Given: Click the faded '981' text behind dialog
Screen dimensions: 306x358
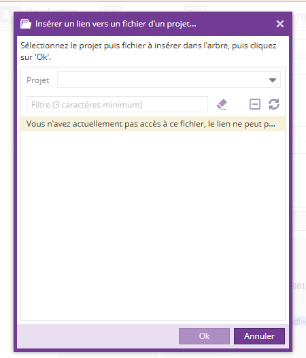Looking at the screenshot, I should coord(299,286).
